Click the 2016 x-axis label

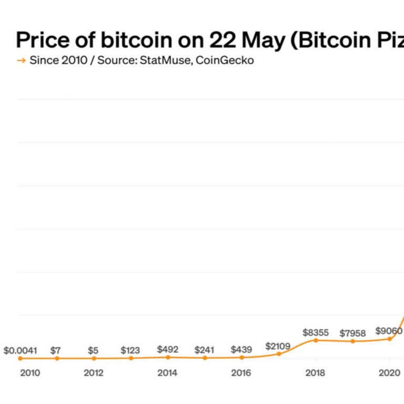[x=241, y=373]
